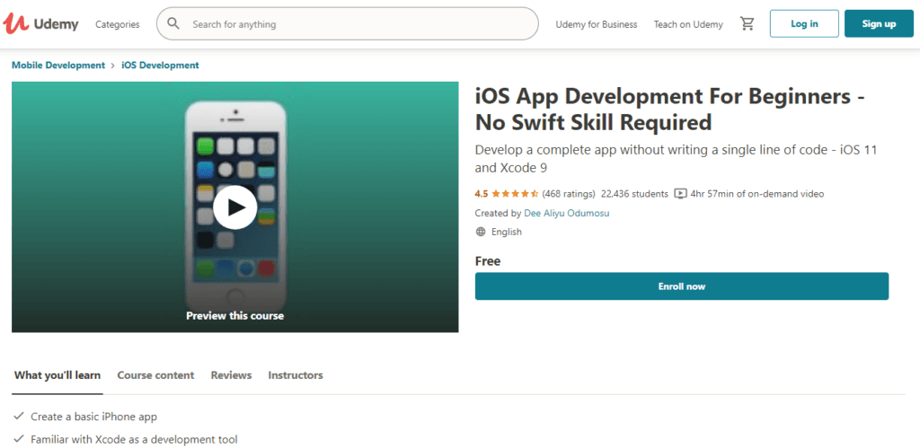The width and height of the screenshot is (920, 448).
Task: Click the Free price label
Action: tap(488, 261)
